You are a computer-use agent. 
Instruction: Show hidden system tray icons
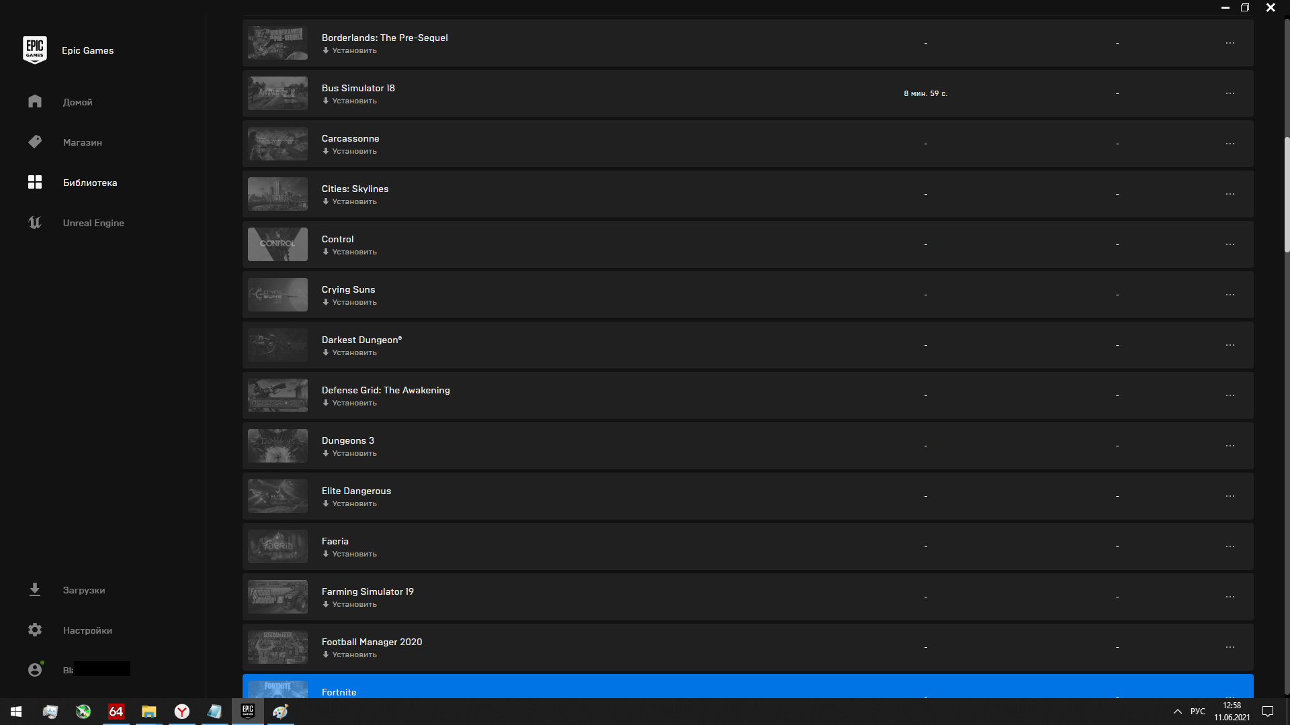click(1177, 712)
